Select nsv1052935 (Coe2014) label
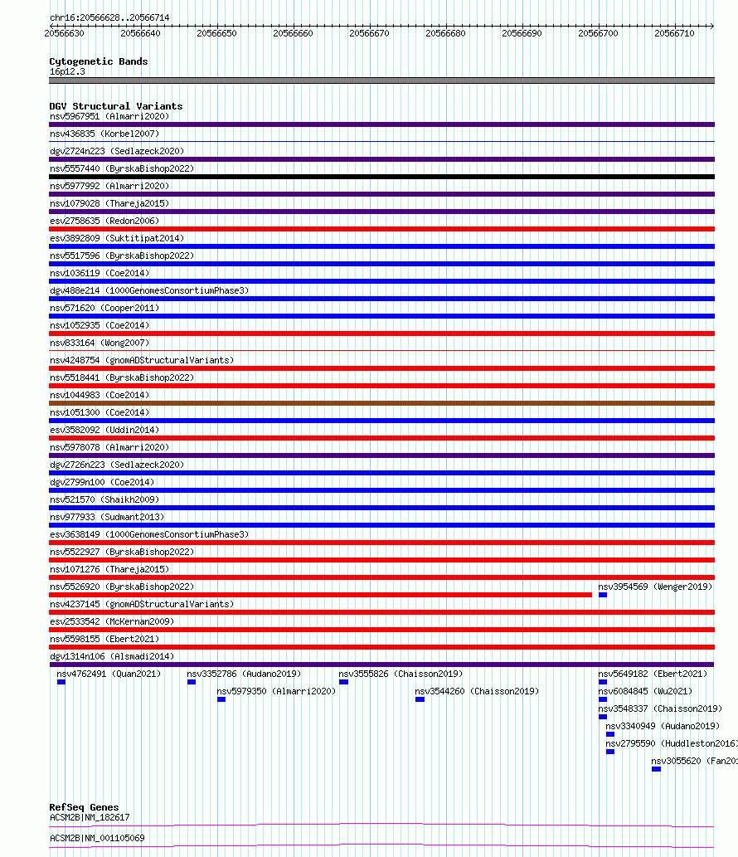The image size is (738, 857). pyautogui.click(x=100, y=326)
